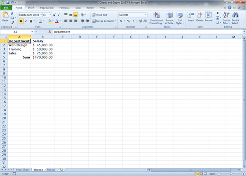
Task: Toggle Bold formatting
Action: tap(21, 21)
